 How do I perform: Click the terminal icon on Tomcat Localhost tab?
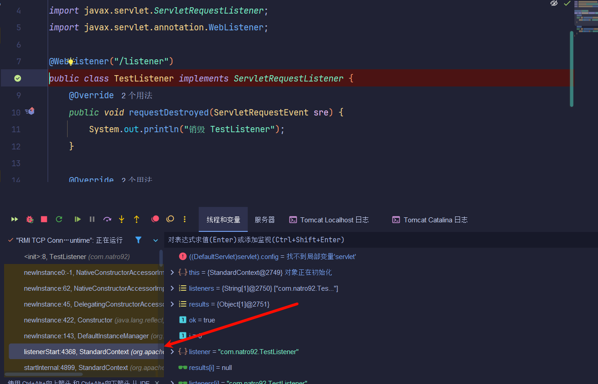click(x=293, y=220)
